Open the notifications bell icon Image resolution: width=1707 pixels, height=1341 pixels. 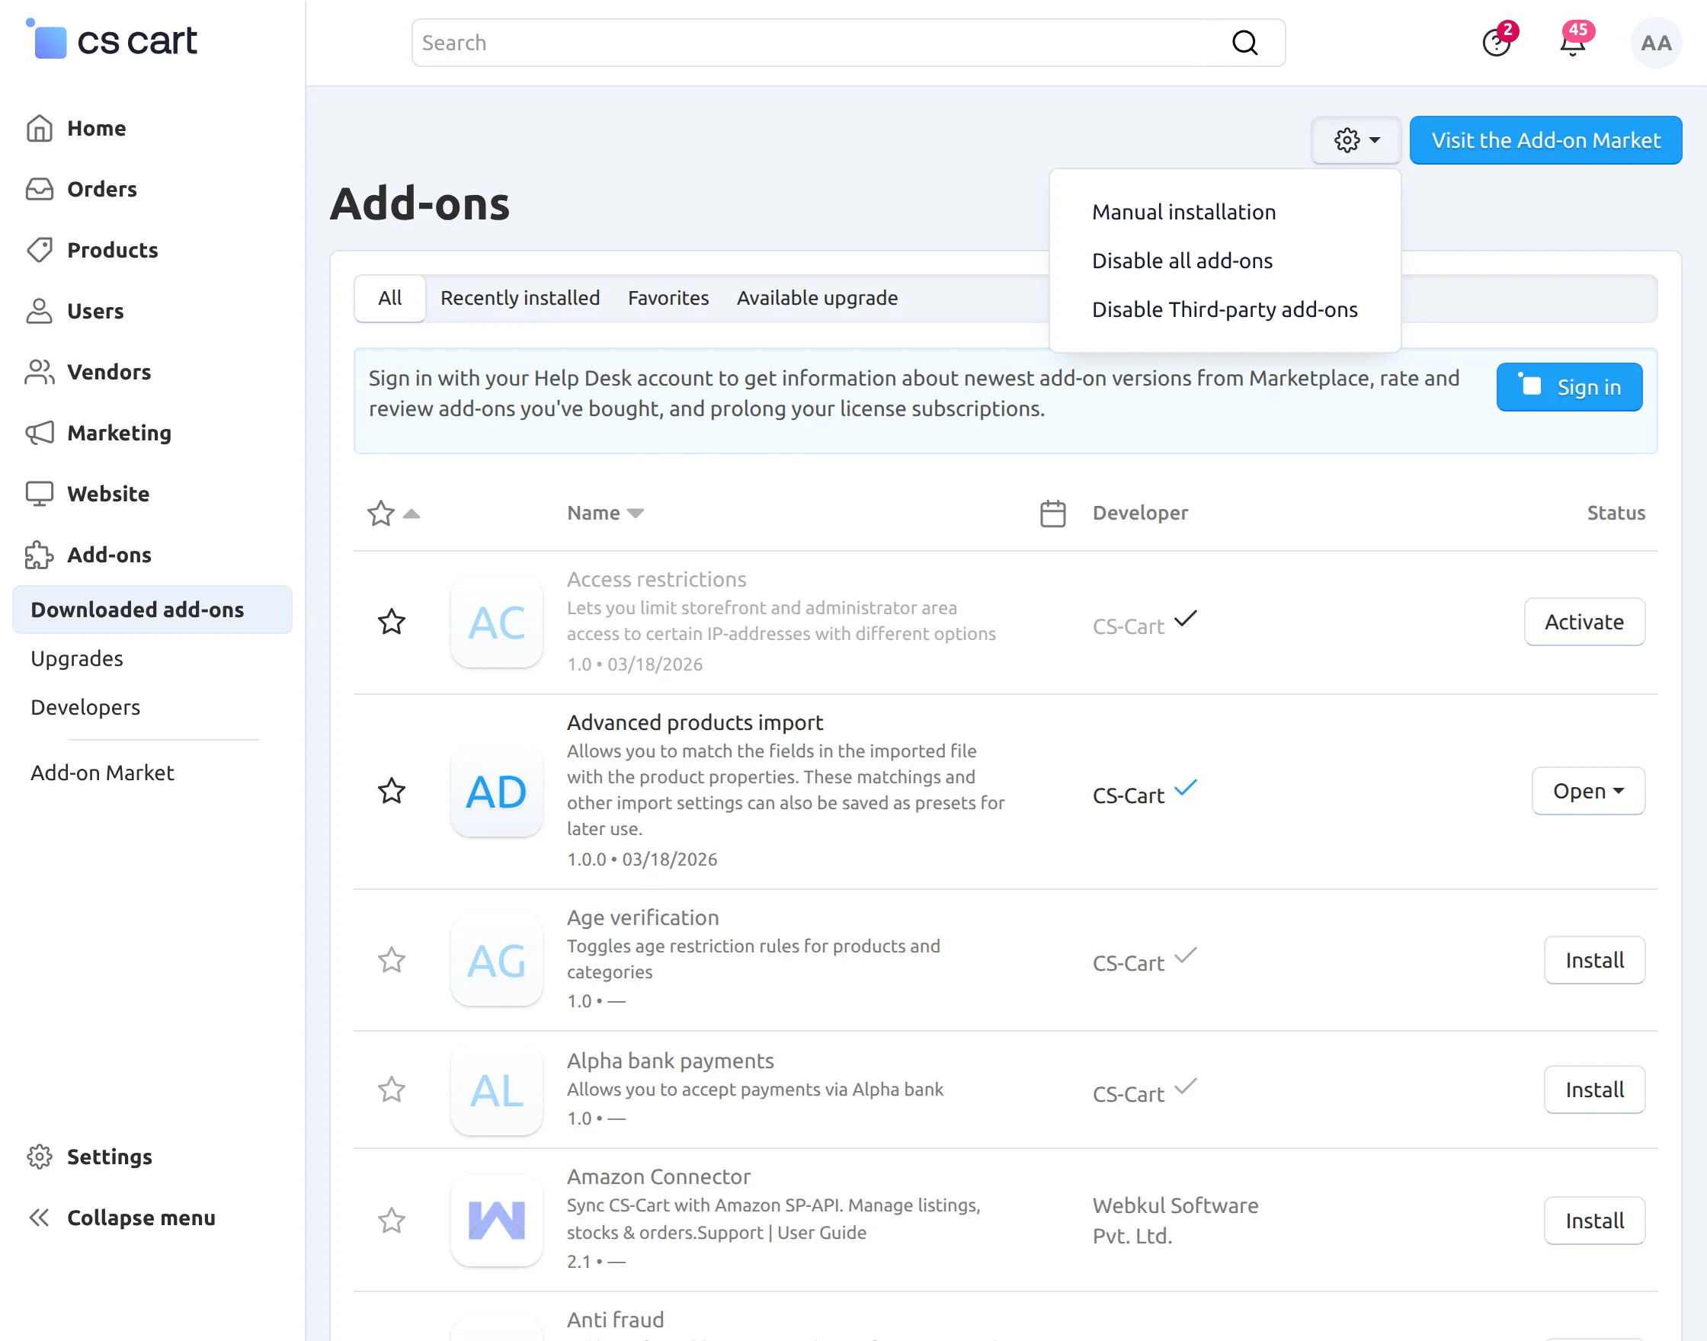1572,43
